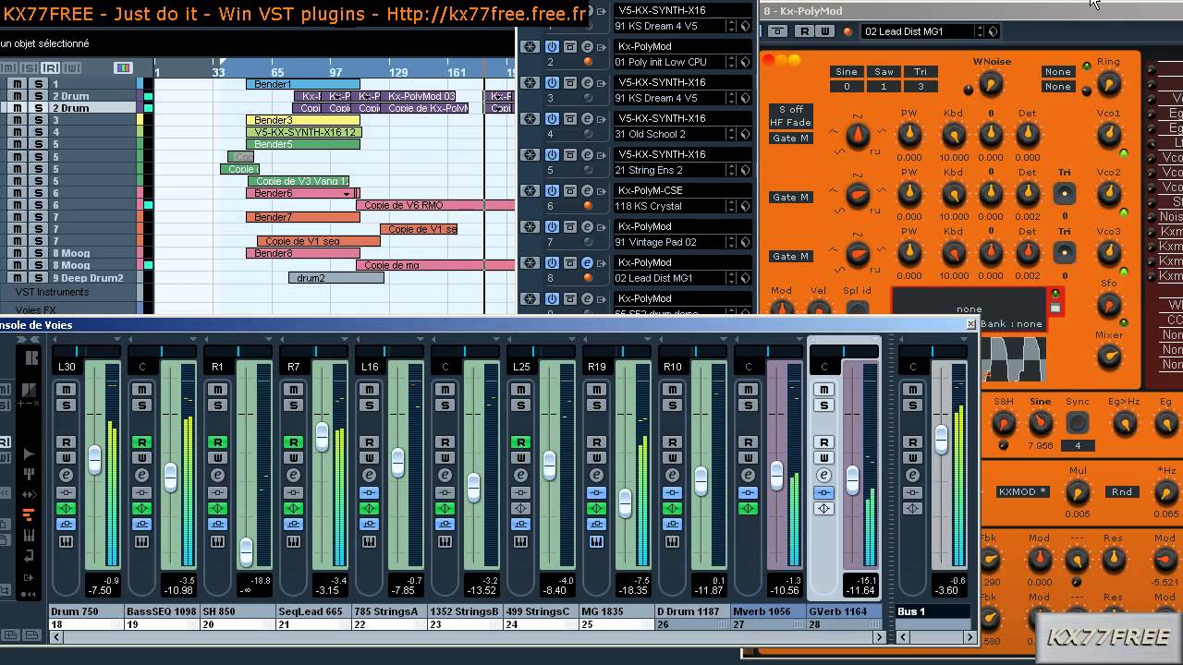Image resolution: width=1183 pixels, height=665 pixels.
Task: Mute the Bus 1 output channel
Action: pos(912,390)
